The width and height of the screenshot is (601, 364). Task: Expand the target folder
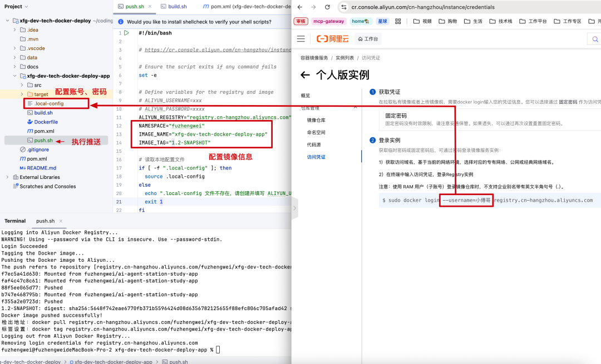22,94
